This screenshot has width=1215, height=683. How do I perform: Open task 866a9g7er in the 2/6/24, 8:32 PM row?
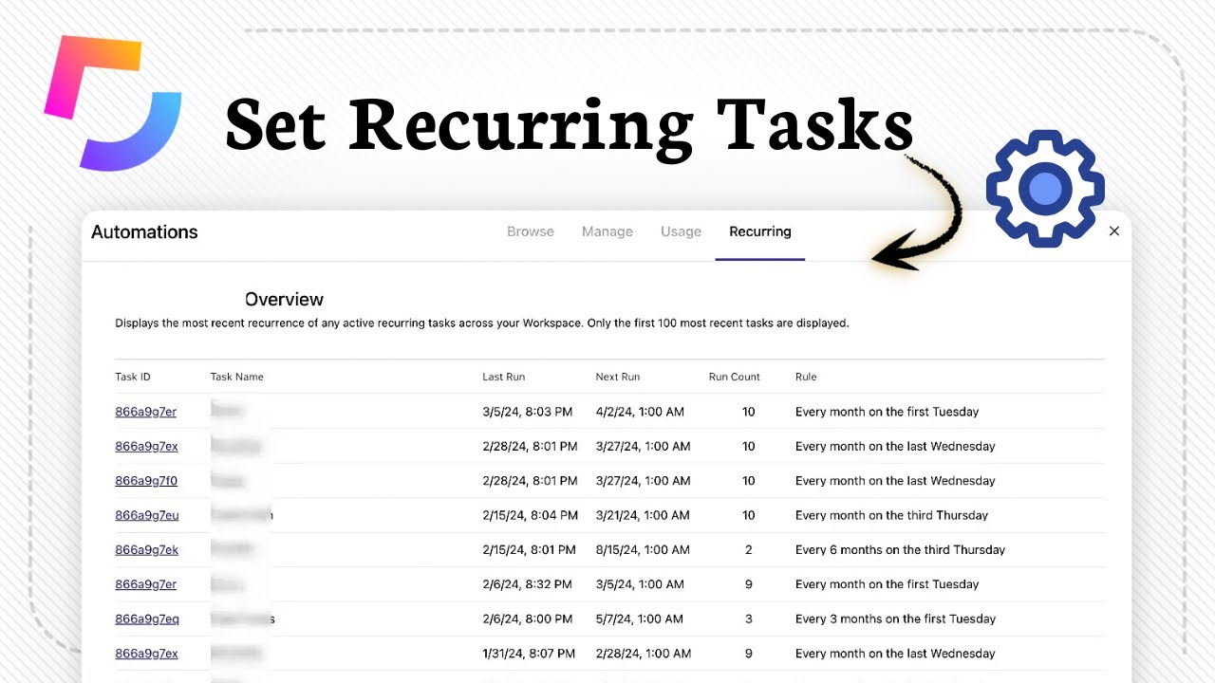146,584
